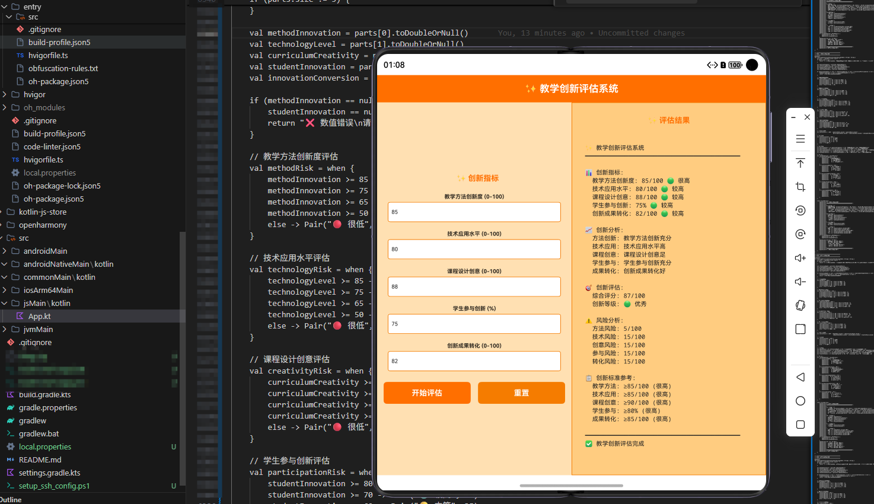Expand the androidMain folder

pos(5,251)
